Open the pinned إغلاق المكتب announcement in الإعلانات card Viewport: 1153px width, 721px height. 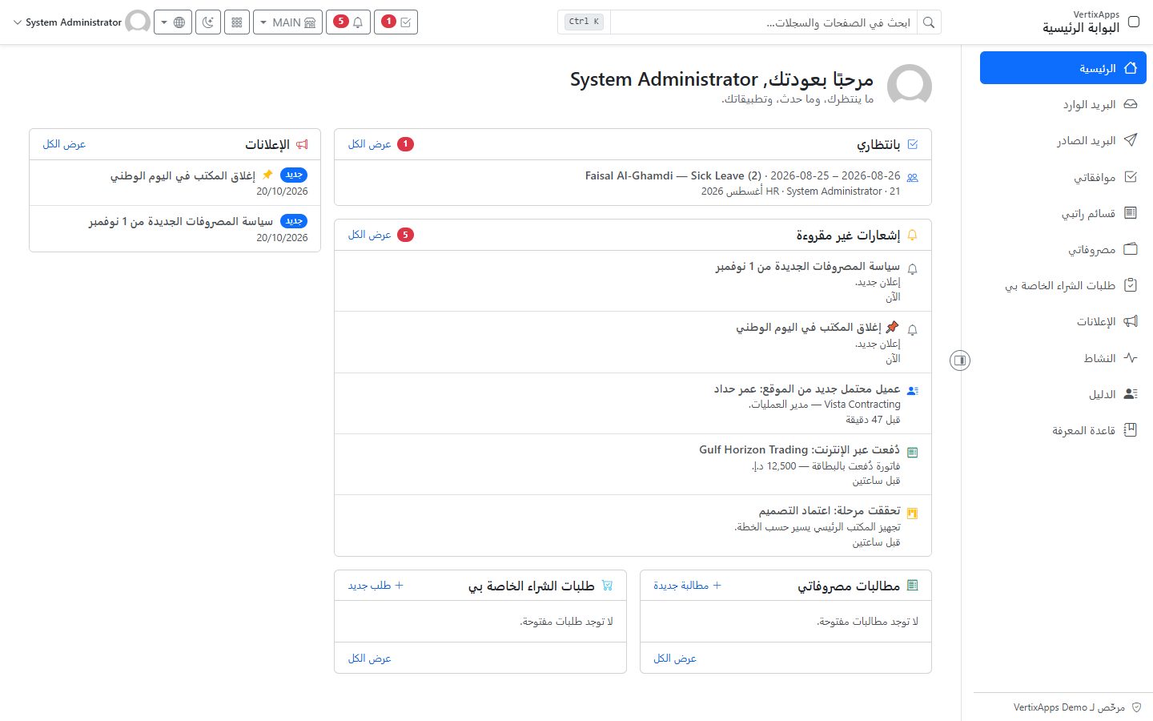pyautogui.click(x=175, y=183)
